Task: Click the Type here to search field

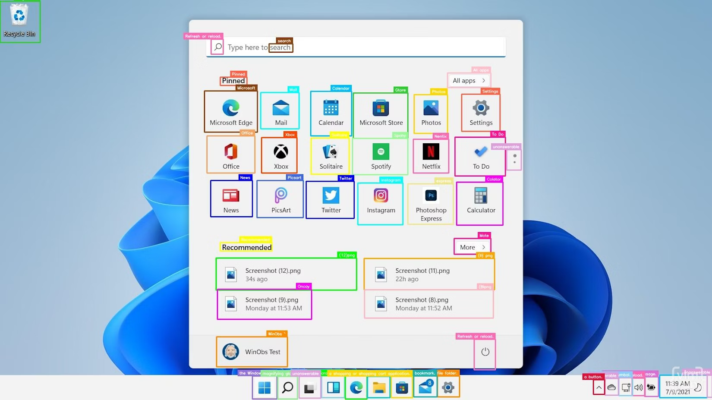Action: click(x=362, y=47)
